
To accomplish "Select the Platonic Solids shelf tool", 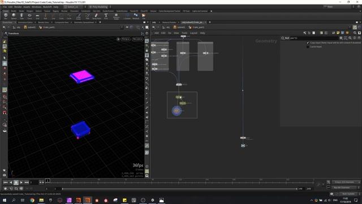I will point(117,16).
